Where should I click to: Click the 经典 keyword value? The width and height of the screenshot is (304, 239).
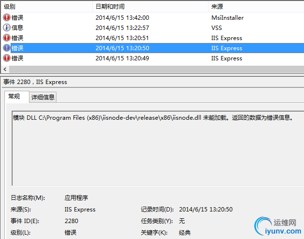coord(185,232)
